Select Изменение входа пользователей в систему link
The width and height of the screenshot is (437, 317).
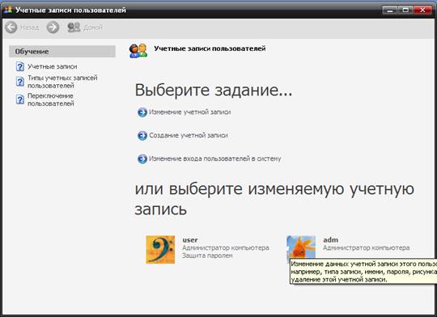[215, 158]
